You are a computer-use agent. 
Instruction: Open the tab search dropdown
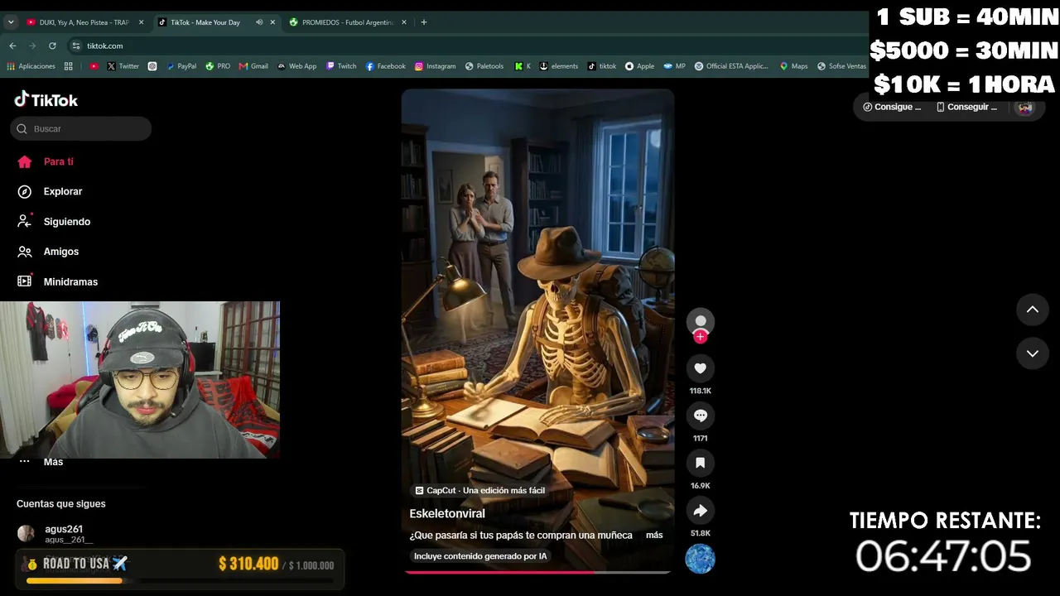click(x=11, y=22)
